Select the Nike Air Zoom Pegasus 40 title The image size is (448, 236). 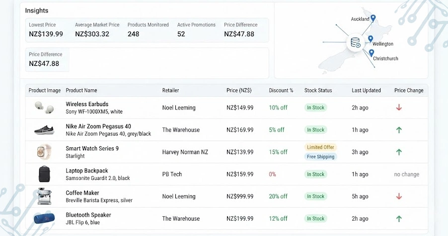(x=98, y=126)
